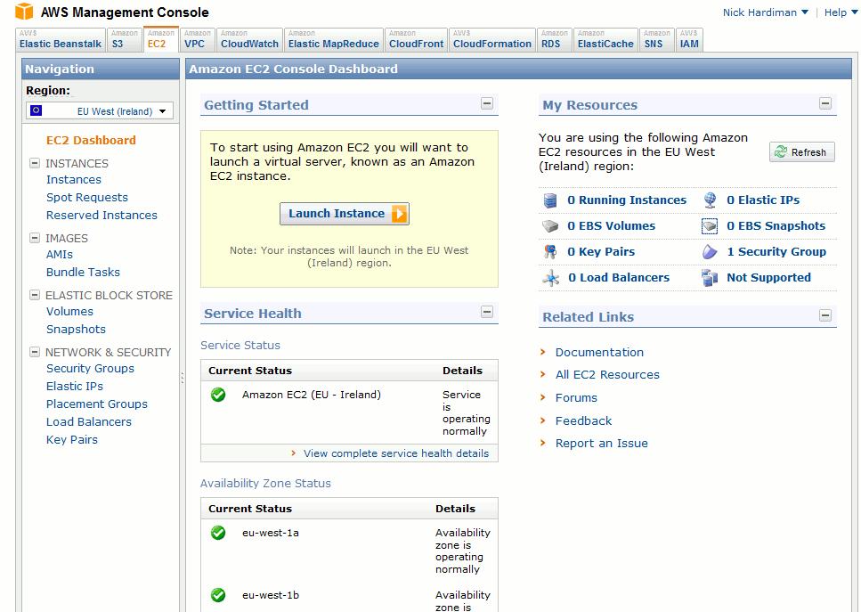Collapse the Service Health panel
Screen dimensions: 861x612
[x=487, y=312]
